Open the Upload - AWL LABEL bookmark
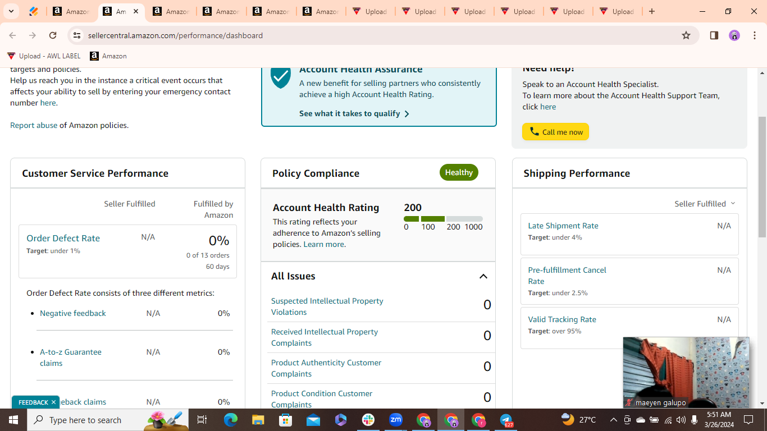Image resolution: width=767 pixels, height=431 pixels. 44,56
